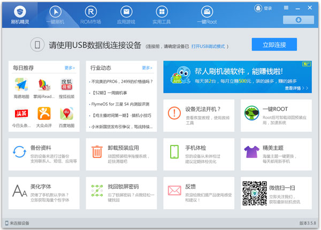This screenshot has width=321, height=230.
Task: Open the 高德地图 app icon
Action: tap(21, 85)
